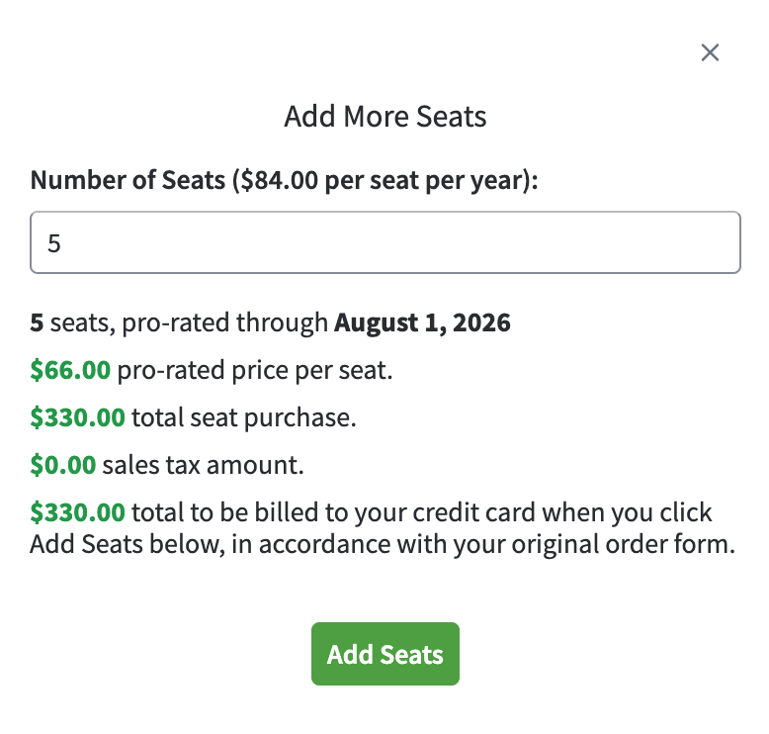Screen dimensions: 769x734
Task: Click 'seats, pro-rated through' text
Action: pos(190,322)
